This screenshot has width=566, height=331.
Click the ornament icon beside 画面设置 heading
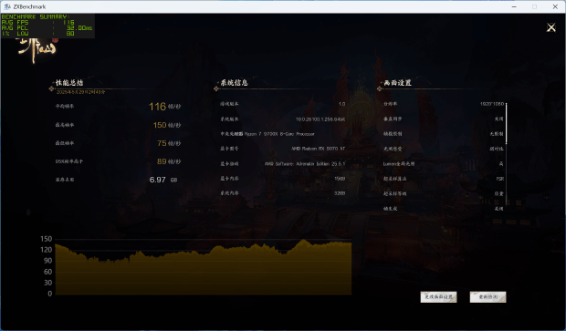(380, 88)
